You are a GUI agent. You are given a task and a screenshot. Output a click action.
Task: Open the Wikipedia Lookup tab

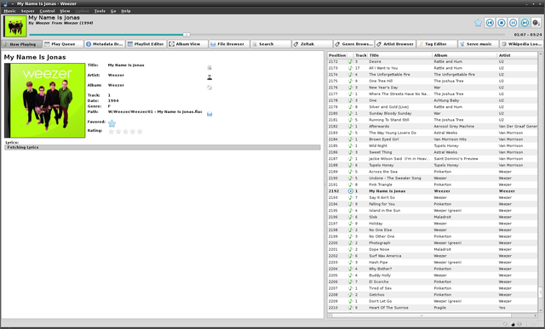[521, 44]
